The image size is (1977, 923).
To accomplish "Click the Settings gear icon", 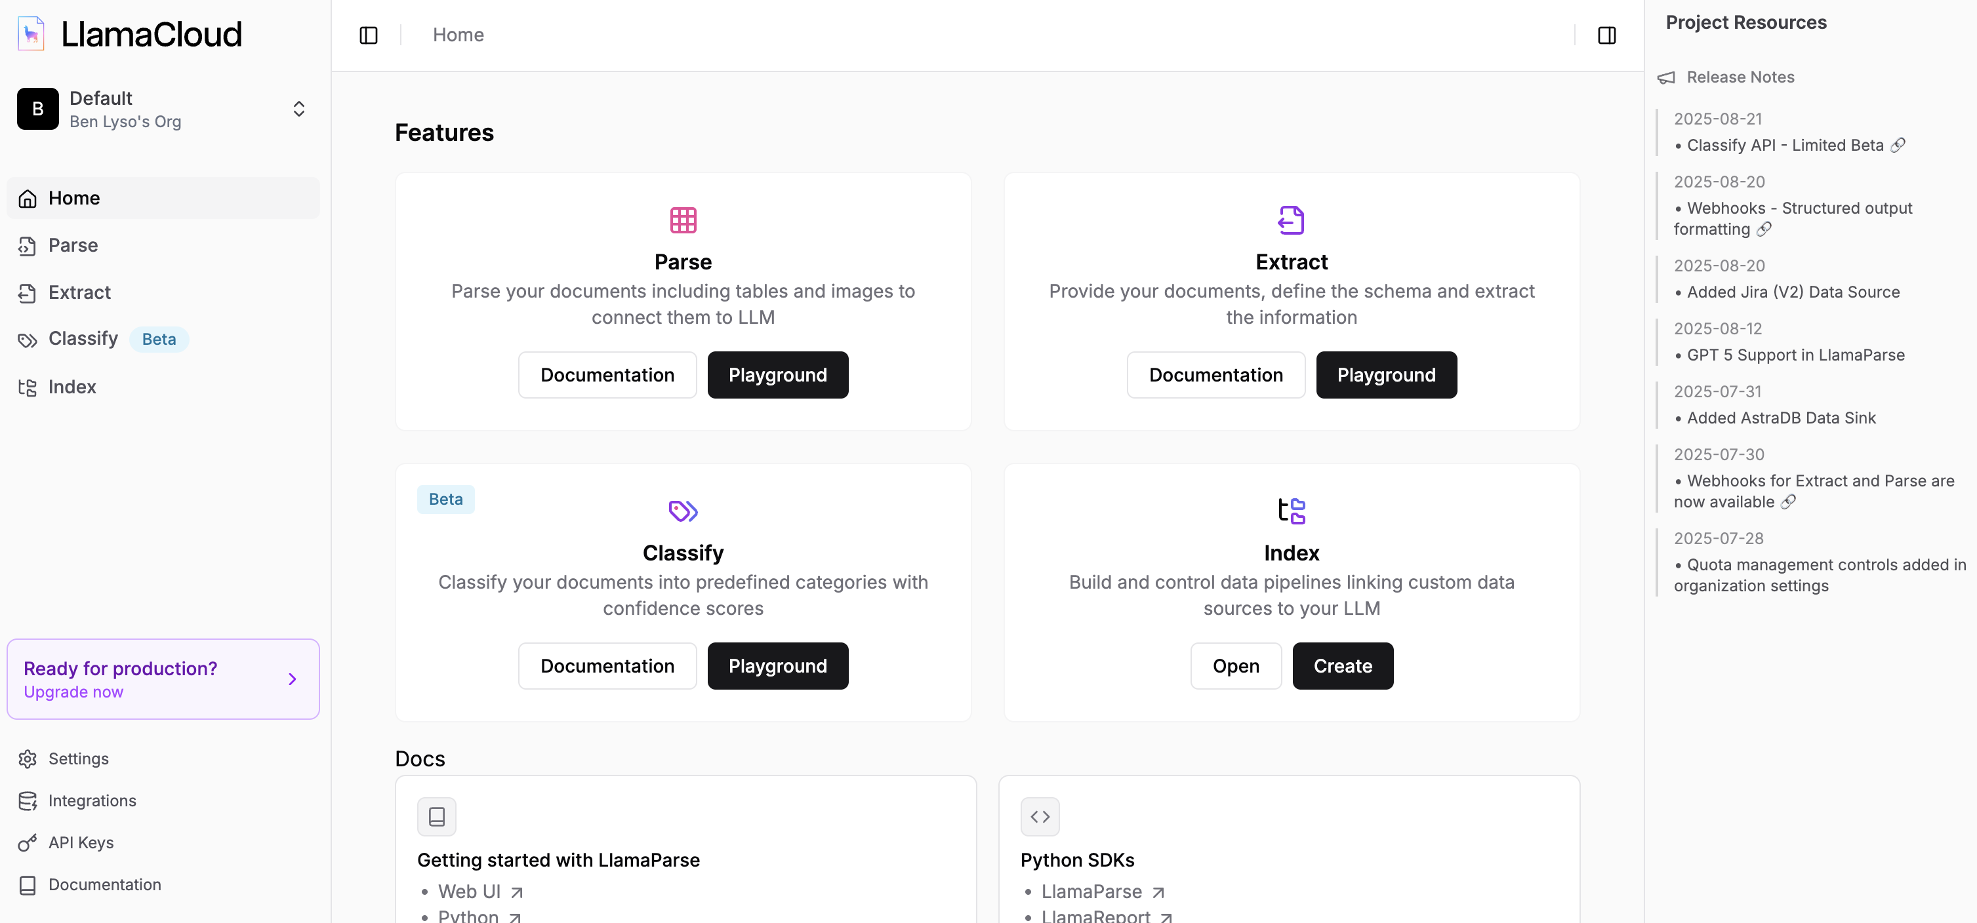I will pyautogui.click(x=28, y=758).
